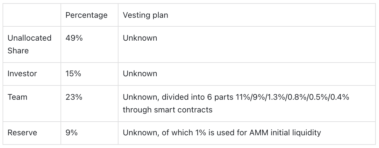Screen dimensions: 379x148
Task: Select the Team row label
Action: tap(18, 97)
